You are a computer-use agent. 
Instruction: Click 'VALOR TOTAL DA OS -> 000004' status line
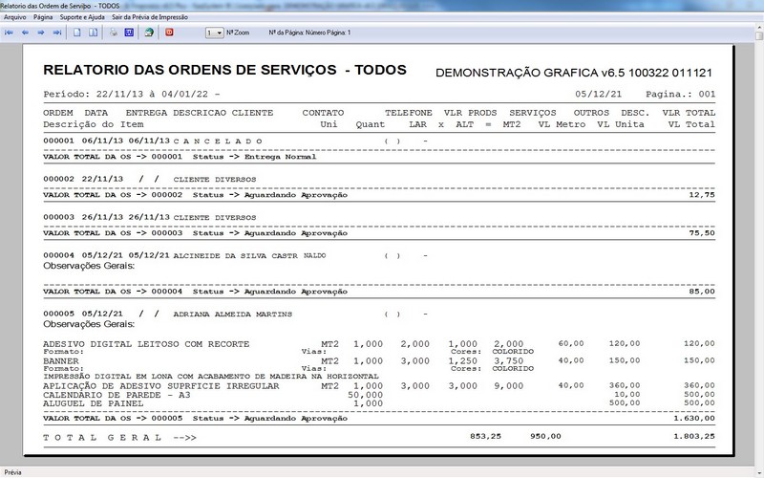(195, 292)
